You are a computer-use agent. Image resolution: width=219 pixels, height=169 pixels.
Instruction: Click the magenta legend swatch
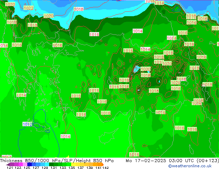(x=21, y=165)
